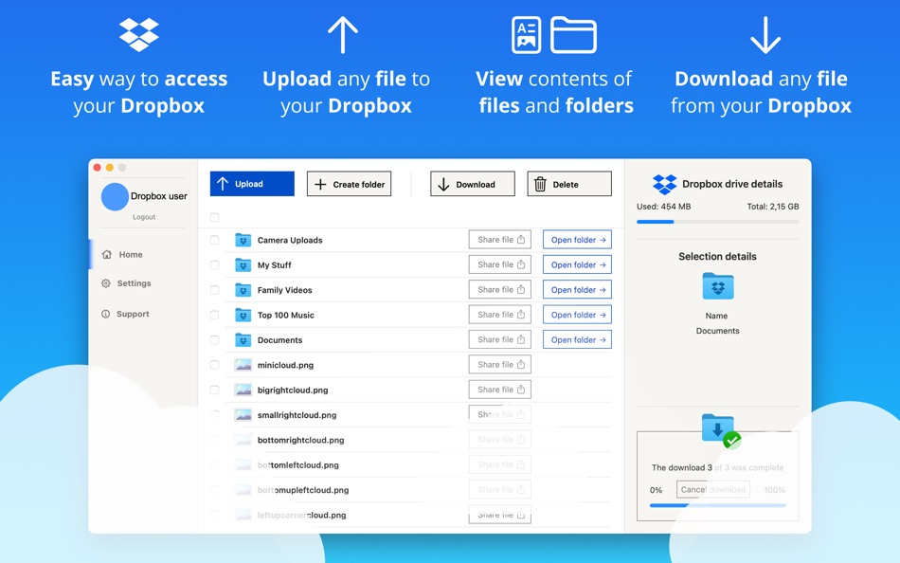Click the Dropbox logo in the top banner
900x563 pixels.
[139, 34]
